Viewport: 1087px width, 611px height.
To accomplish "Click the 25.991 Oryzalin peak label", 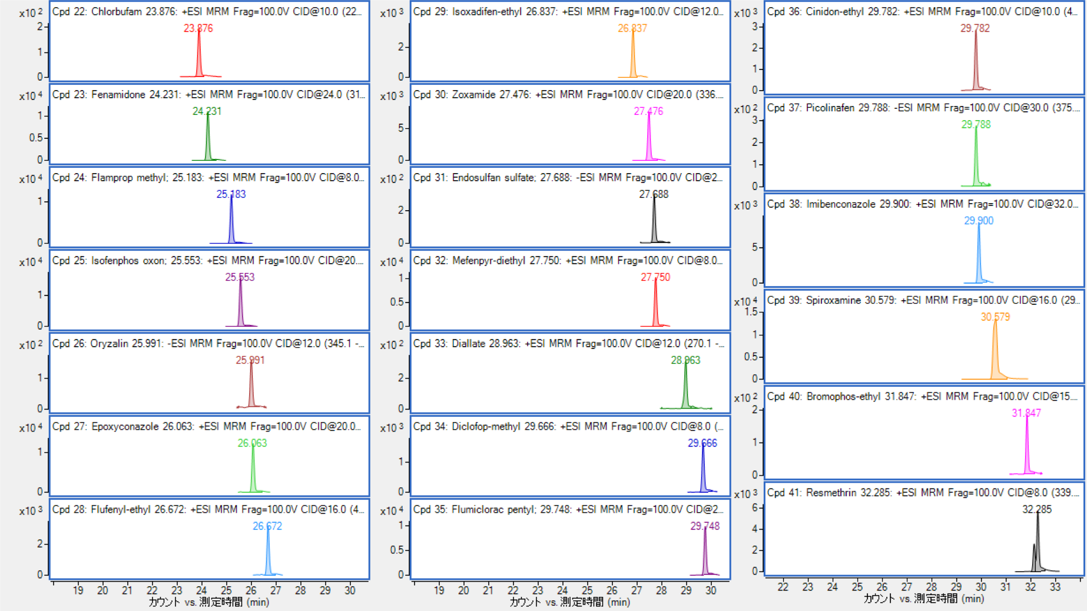I will (x=250, y=360).
